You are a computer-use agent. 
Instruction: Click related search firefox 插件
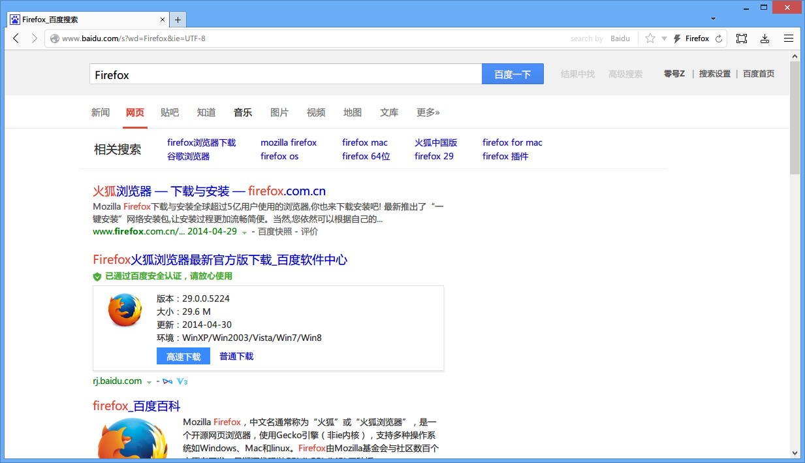coord(505,156)
